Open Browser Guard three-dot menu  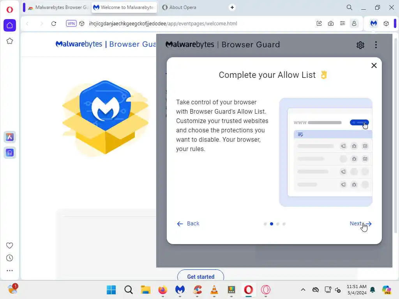coord(376,45)
